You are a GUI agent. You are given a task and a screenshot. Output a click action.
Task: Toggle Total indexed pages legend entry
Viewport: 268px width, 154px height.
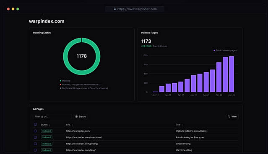[x=225, y=50]
